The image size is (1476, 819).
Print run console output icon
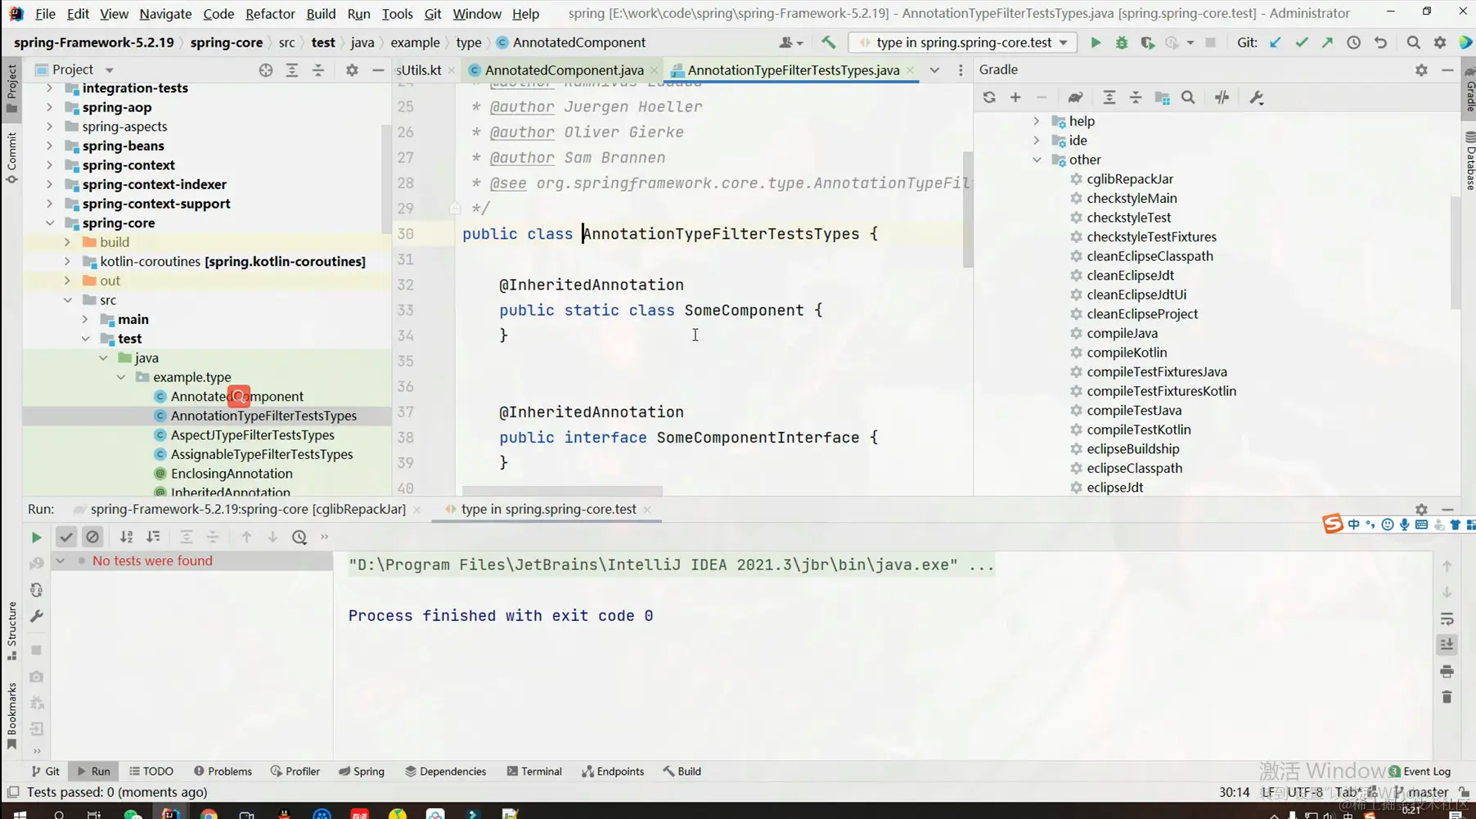(x=1447, y=671)
